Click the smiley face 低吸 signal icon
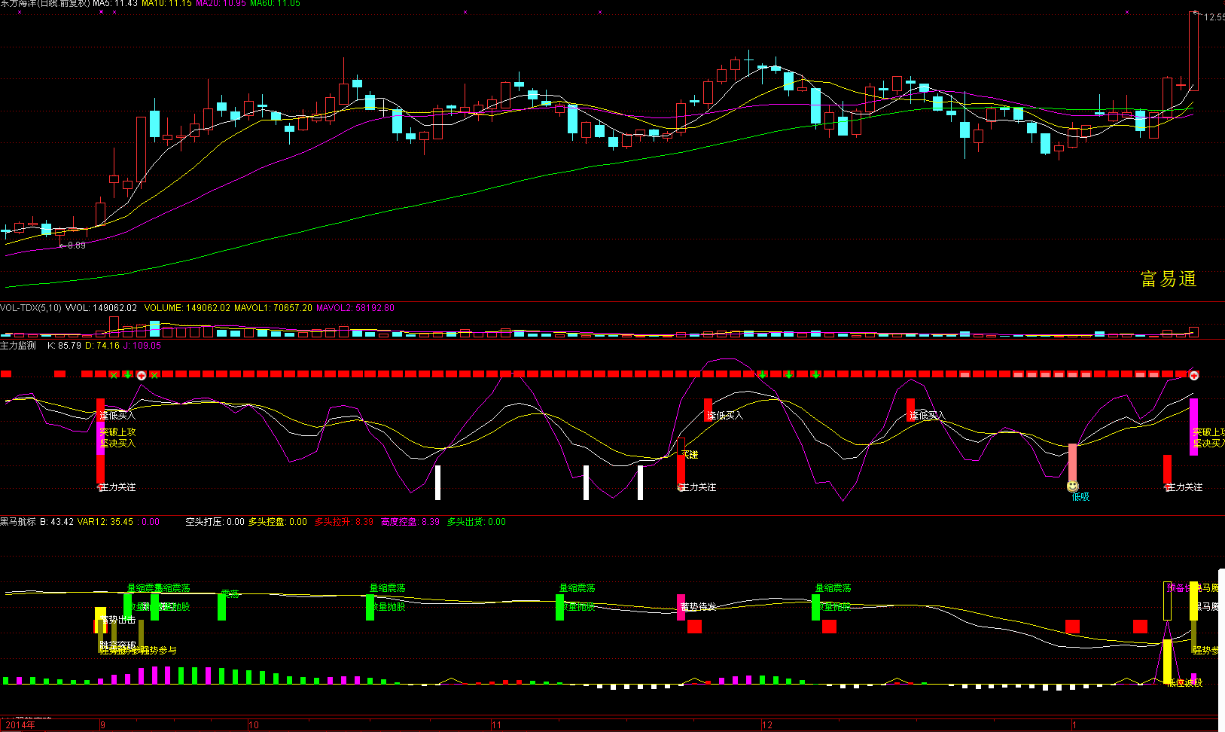 point(1073,486)
